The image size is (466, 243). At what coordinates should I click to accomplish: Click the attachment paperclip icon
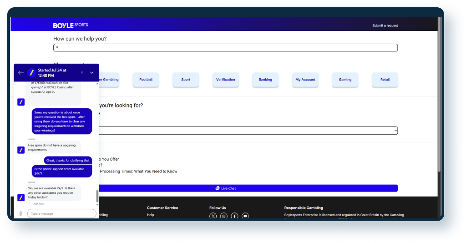(21, 213)
